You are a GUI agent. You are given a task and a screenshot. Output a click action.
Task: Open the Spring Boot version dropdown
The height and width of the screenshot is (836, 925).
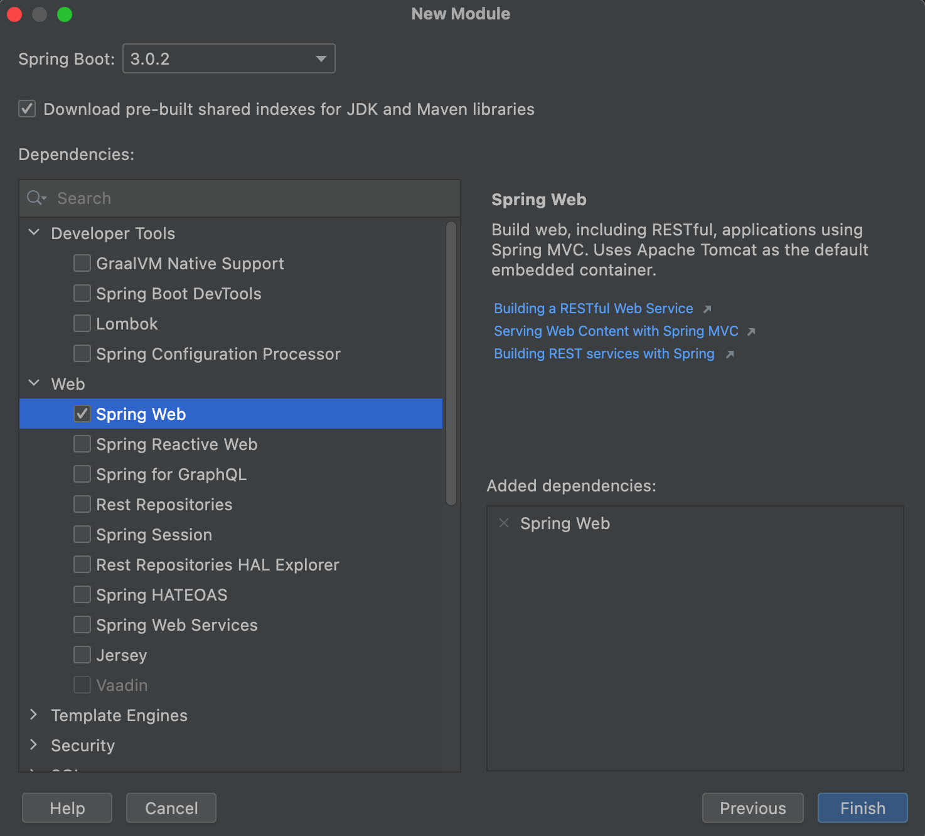click(x=229, y=58)
